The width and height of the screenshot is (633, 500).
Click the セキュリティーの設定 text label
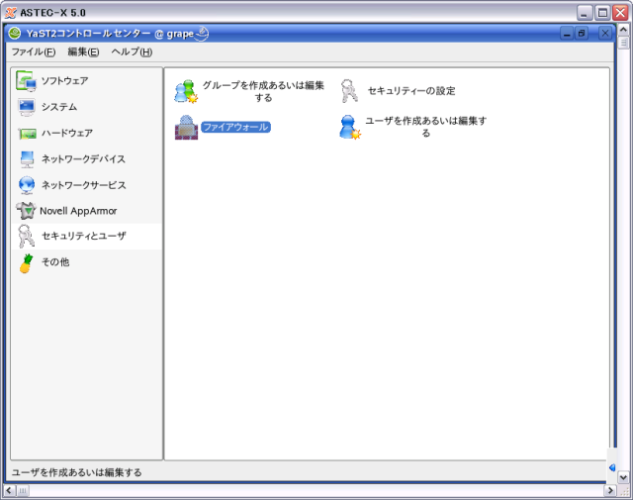click(411, 91)
